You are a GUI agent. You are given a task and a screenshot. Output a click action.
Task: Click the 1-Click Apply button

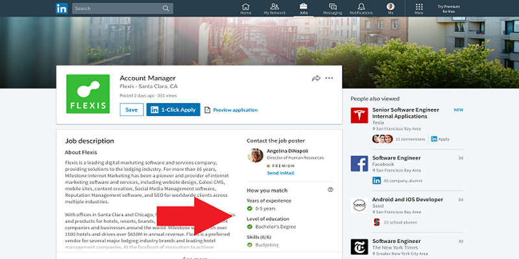tap(173, 109)
